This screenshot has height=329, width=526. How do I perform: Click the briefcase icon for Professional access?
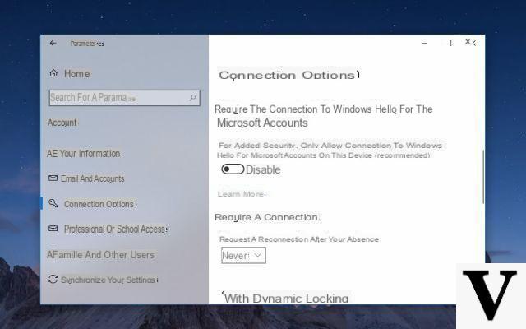click(53, 229)
